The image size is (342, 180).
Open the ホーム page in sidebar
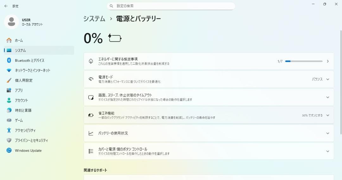19,40
